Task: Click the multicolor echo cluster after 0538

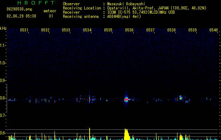Action: click(181, 97)
